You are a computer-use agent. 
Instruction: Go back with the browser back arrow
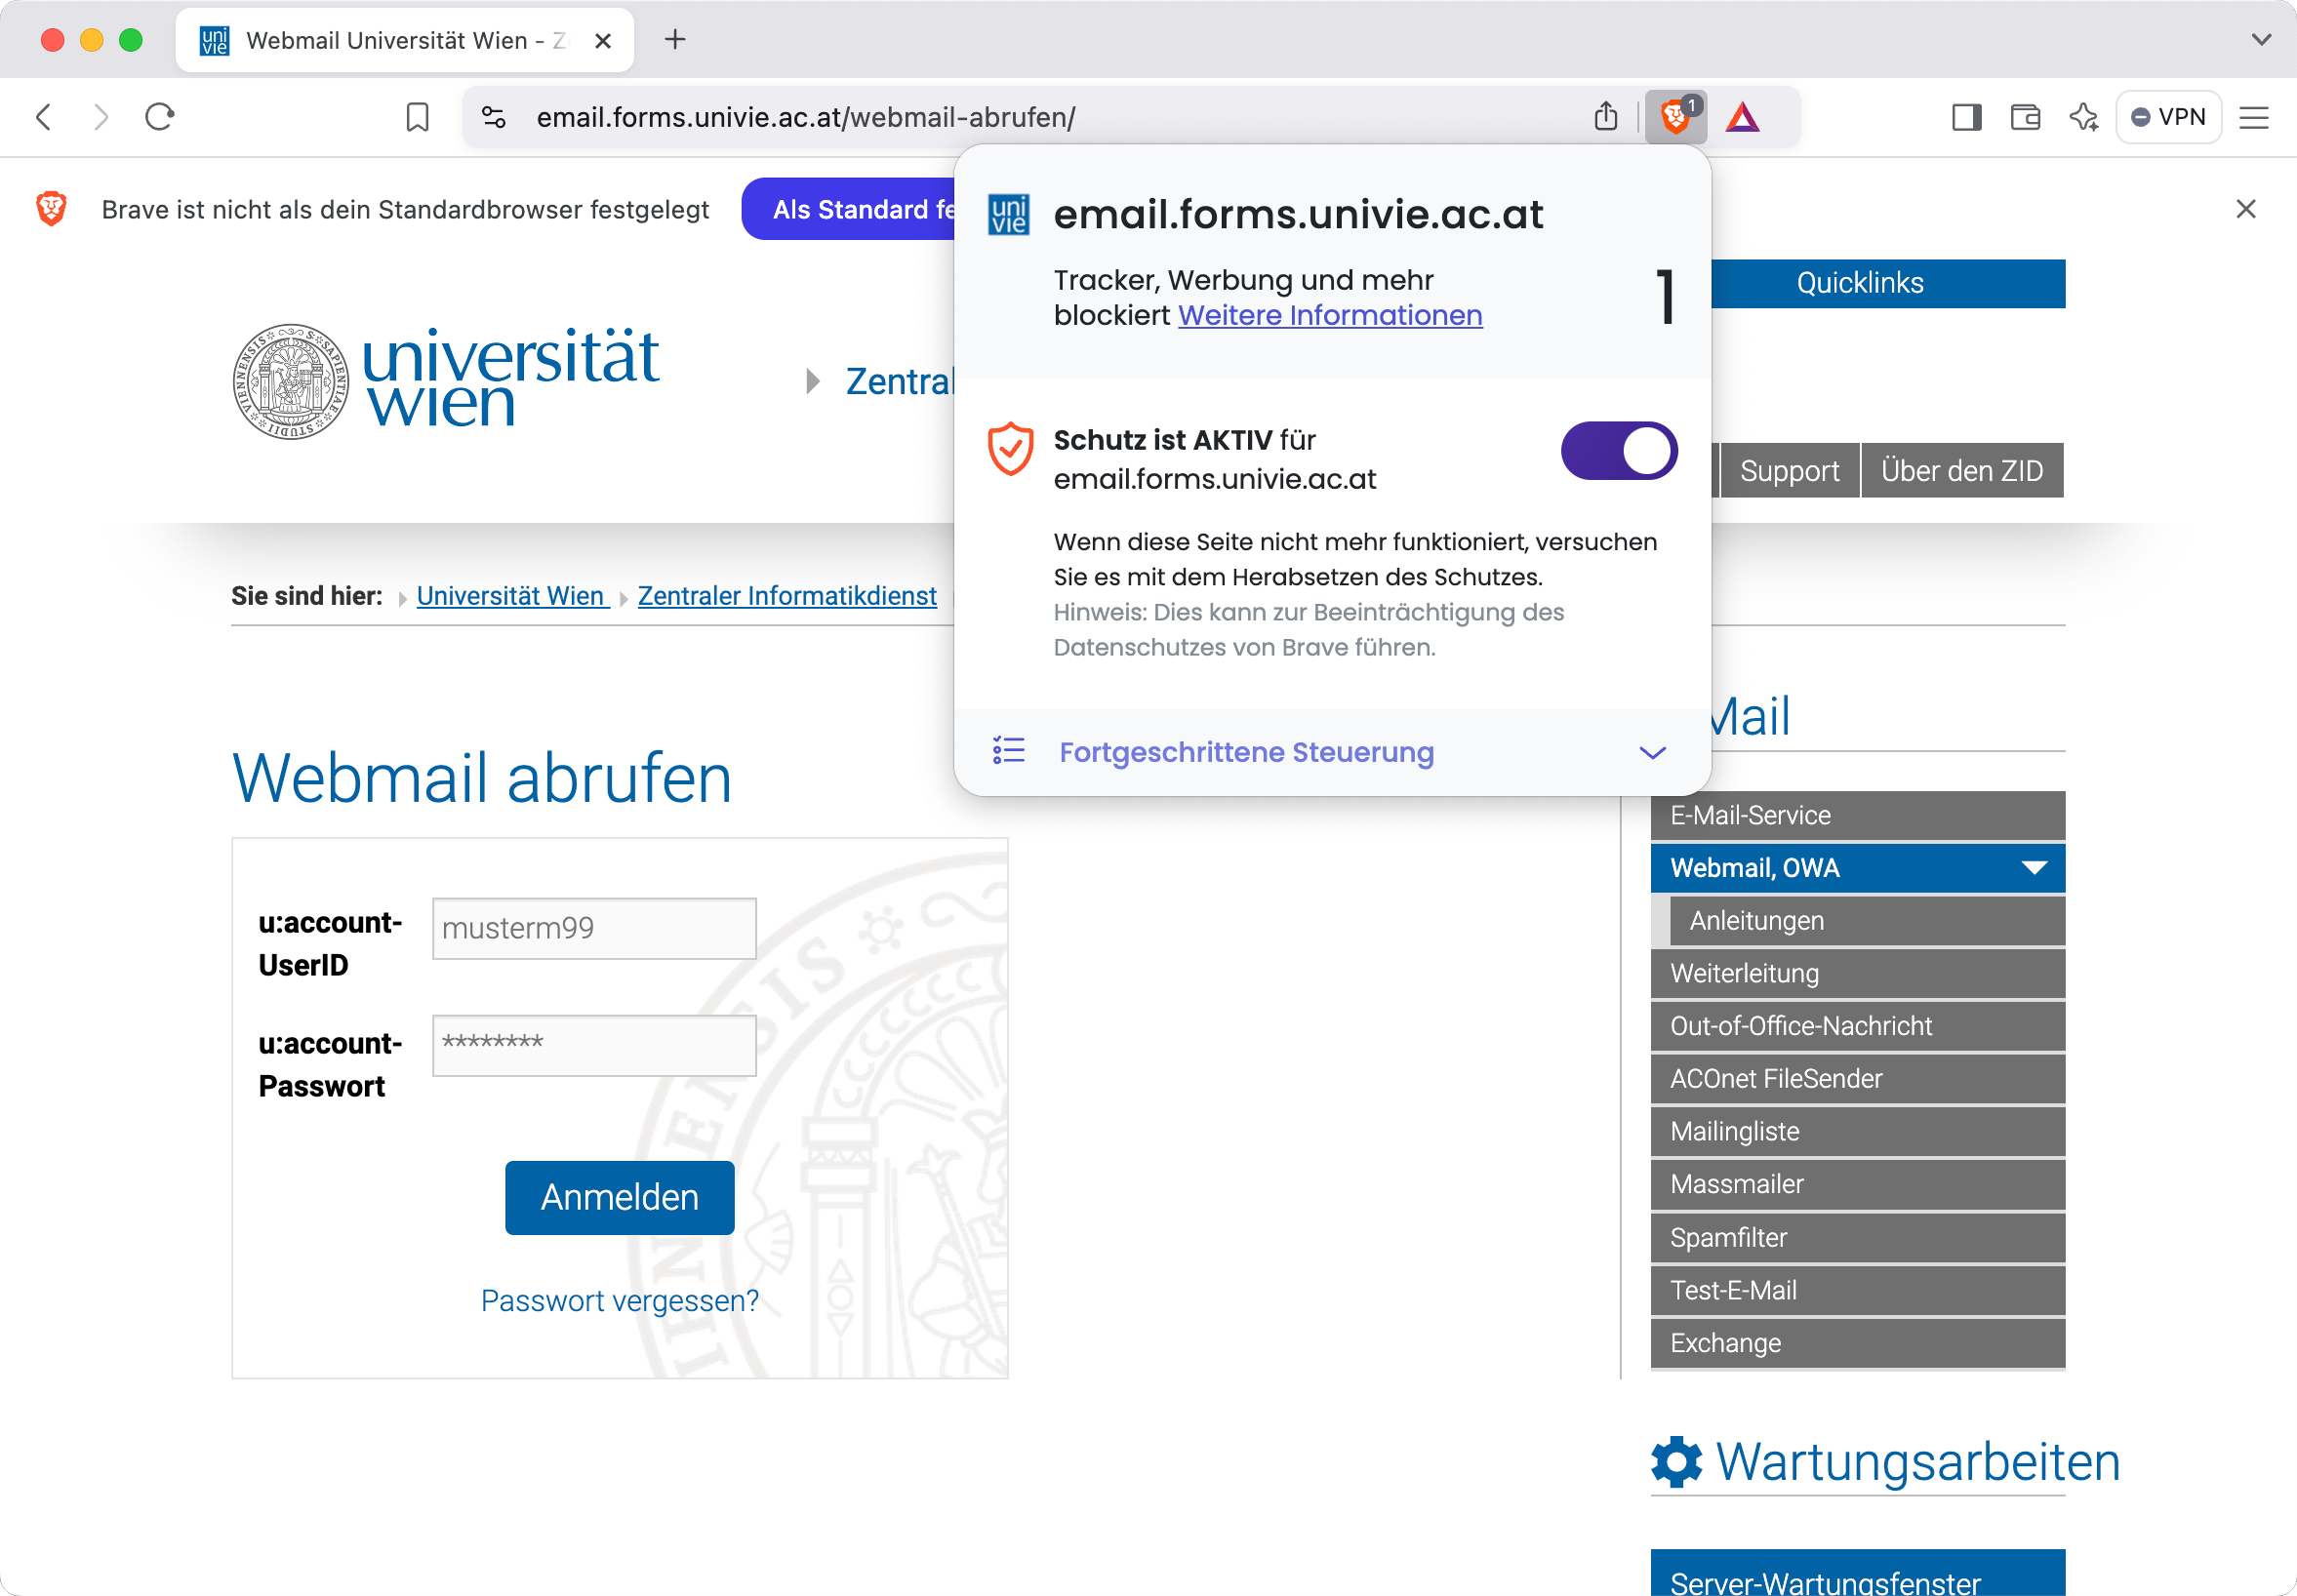(x=43, y=117)
